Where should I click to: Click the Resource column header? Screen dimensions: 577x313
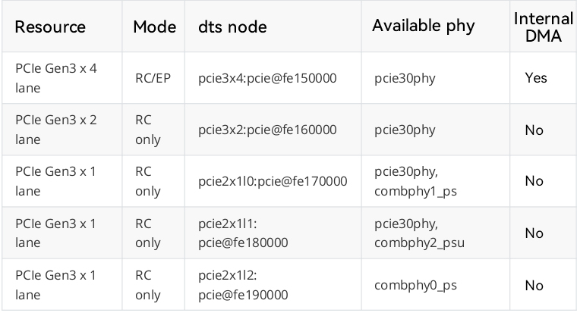tap(50, 27)
